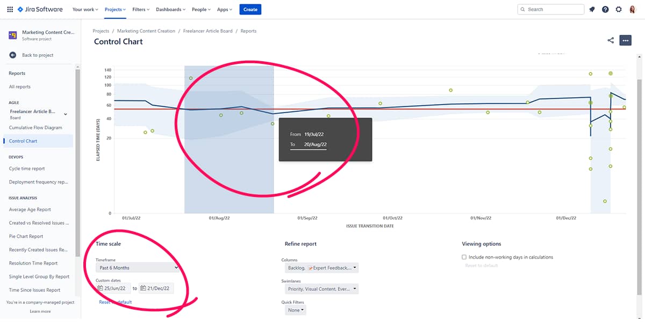Click the Jira Software logo
645x322 pixels.
(x=40, y=9)
